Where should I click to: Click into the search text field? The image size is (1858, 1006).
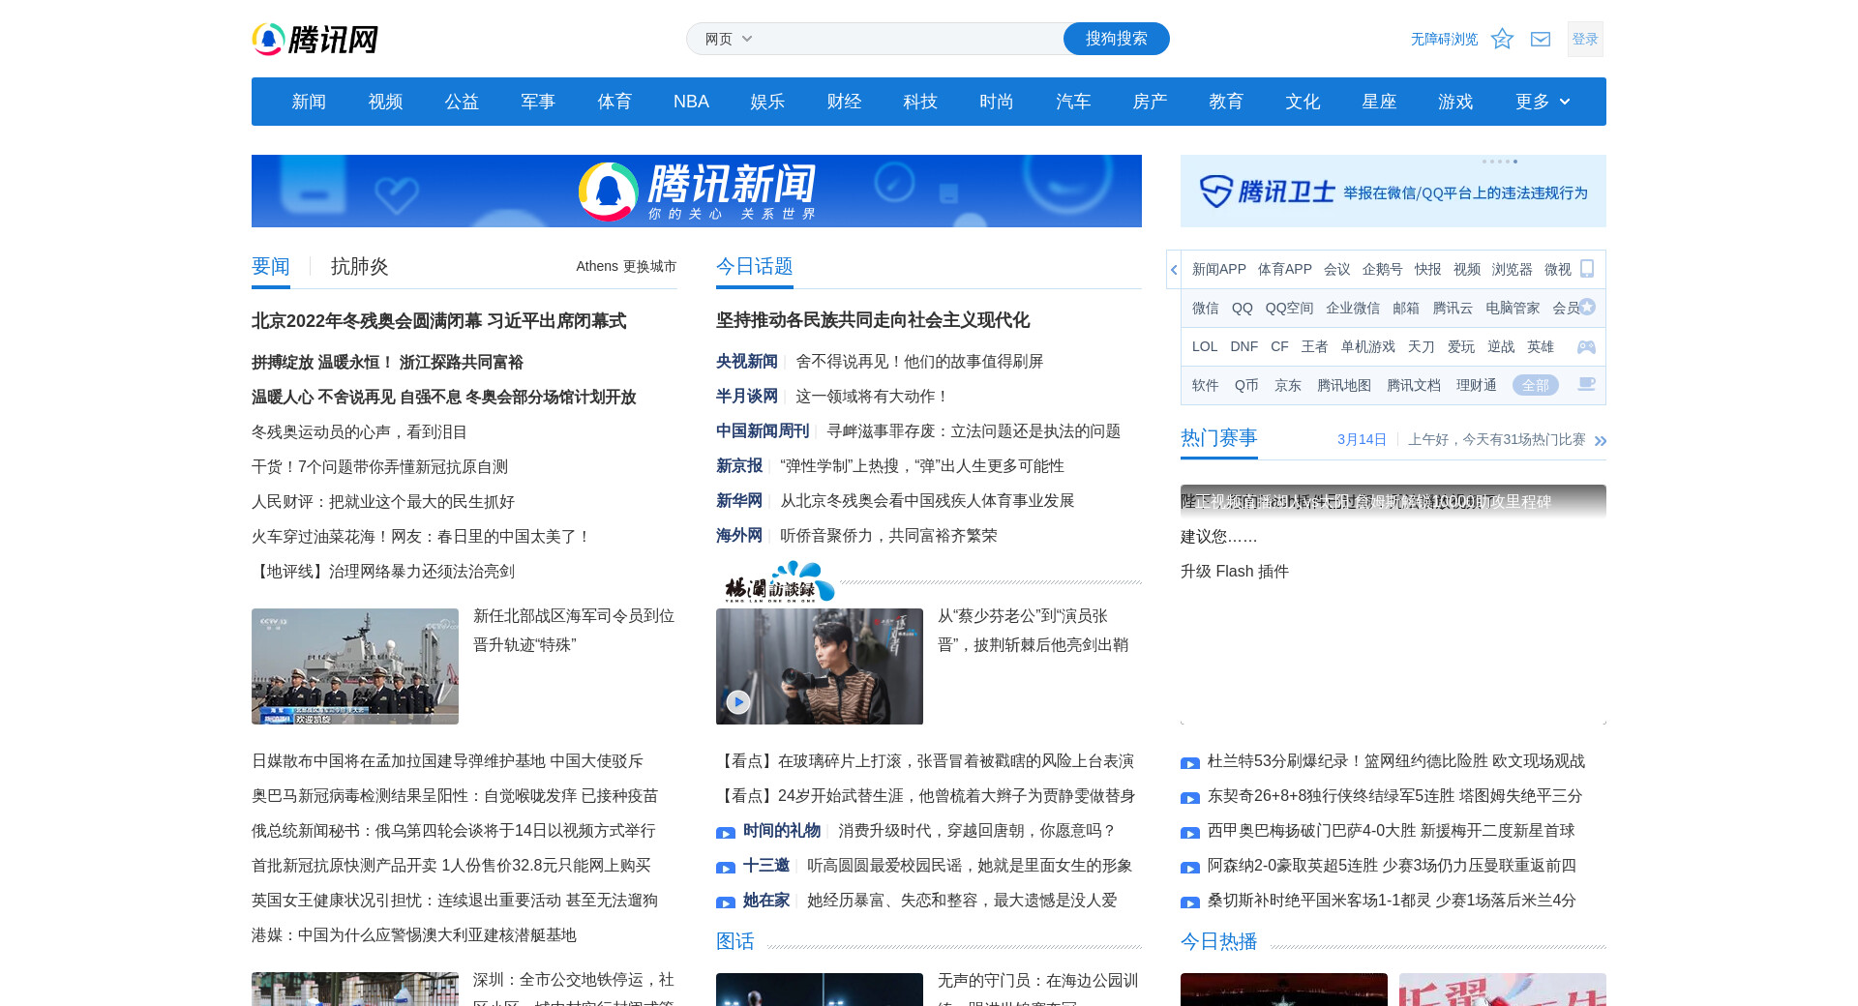point(910,39)
